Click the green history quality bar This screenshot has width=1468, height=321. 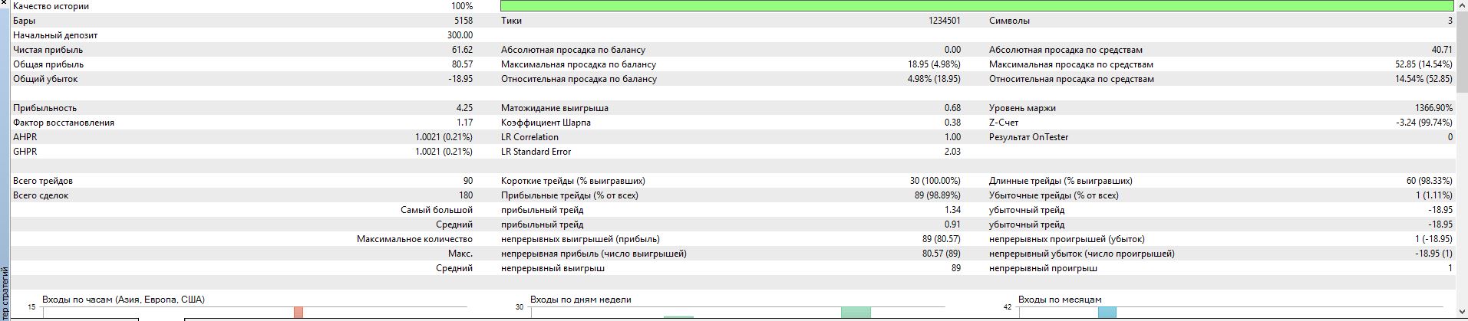978,6
